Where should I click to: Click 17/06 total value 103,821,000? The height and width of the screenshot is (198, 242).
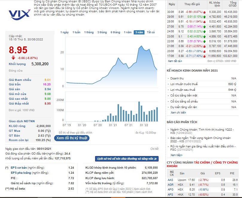click(230, 56)
